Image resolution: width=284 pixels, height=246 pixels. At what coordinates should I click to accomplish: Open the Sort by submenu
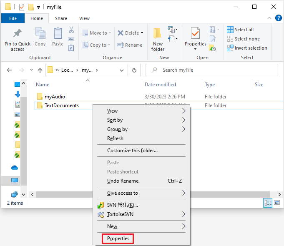tap(141, 120)
